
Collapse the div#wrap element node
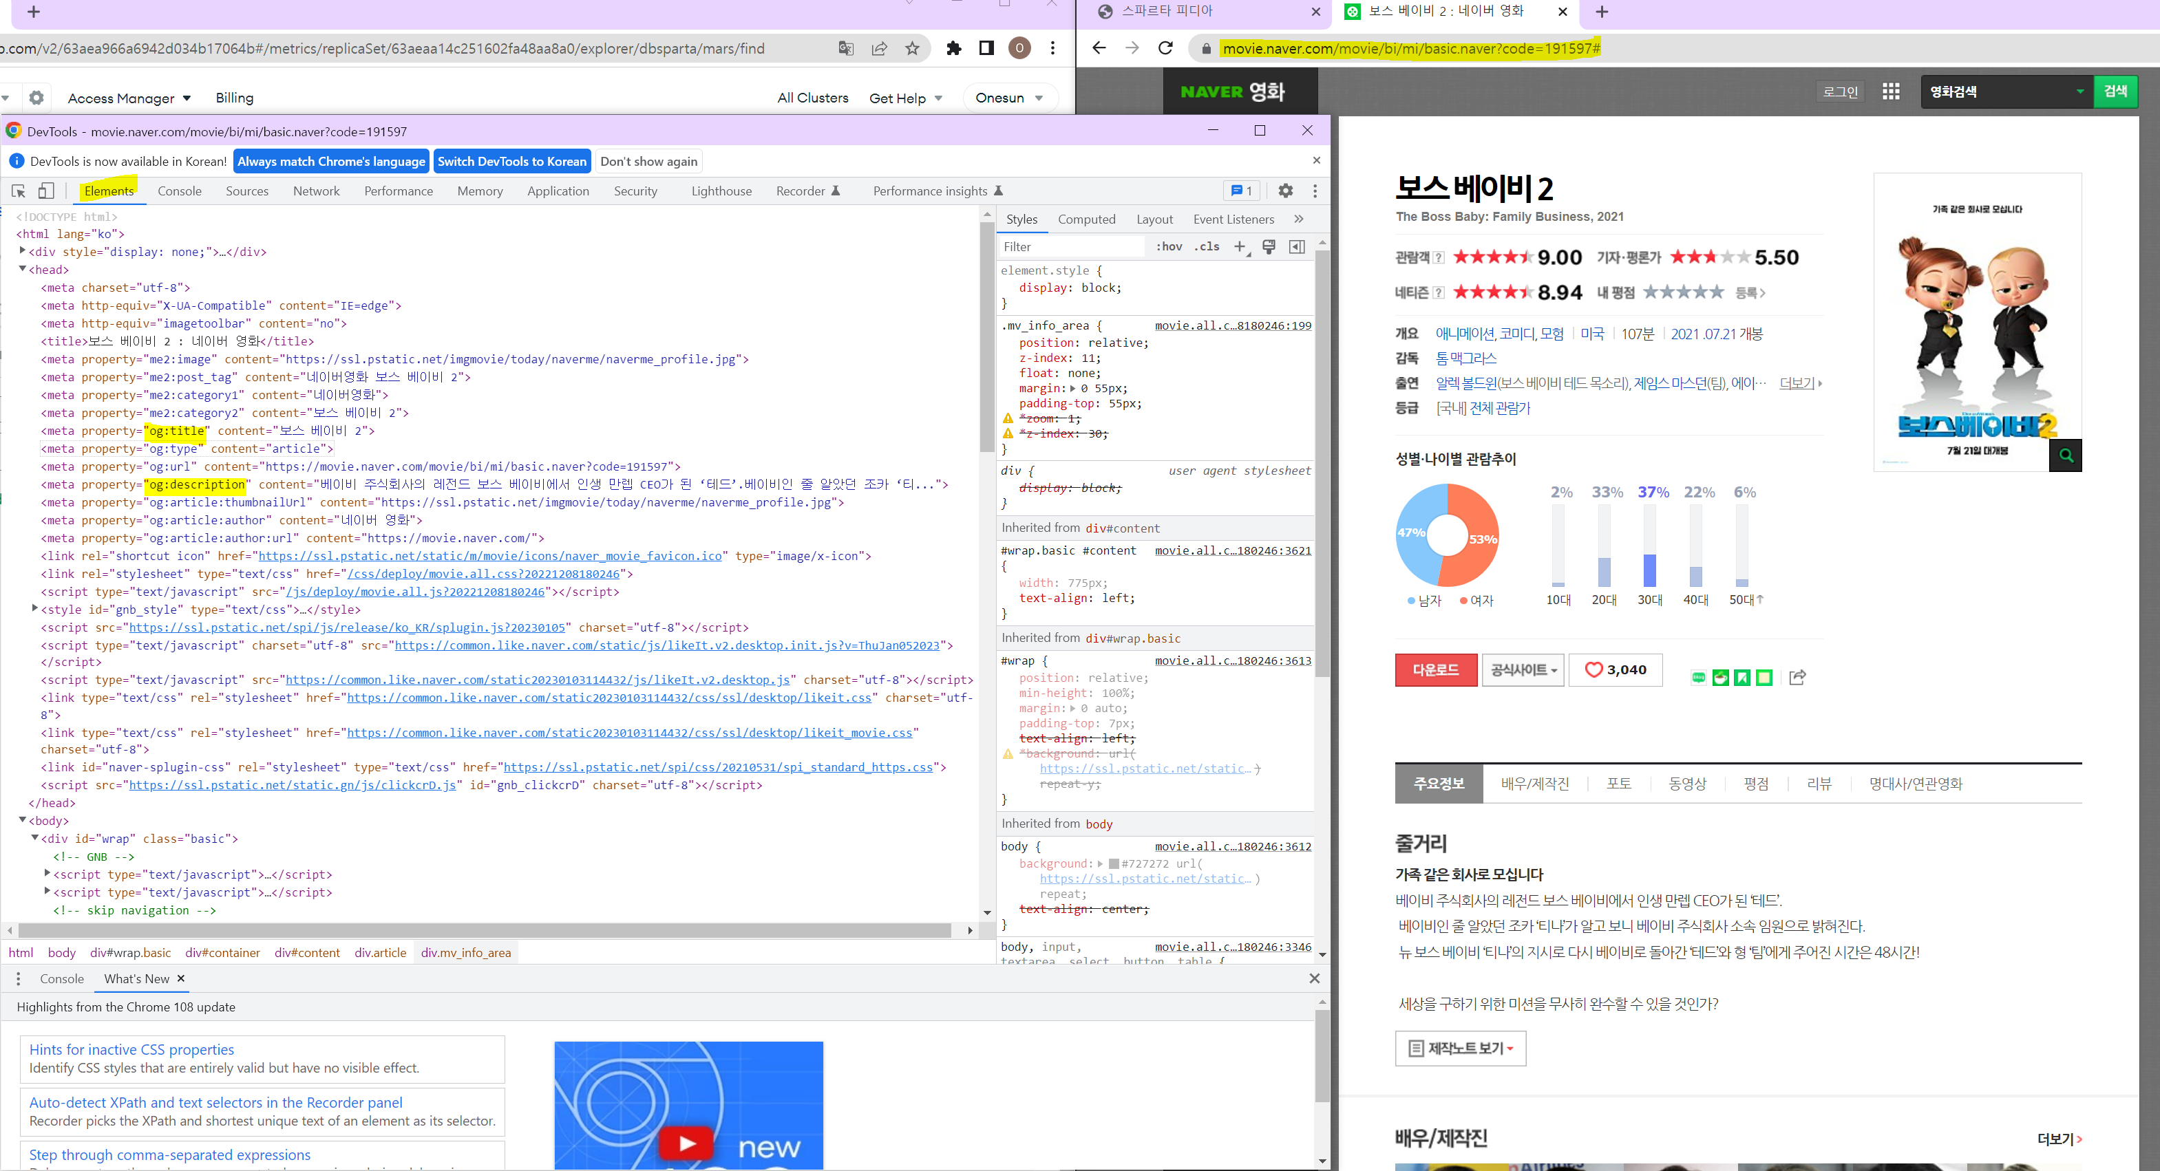[x=34, y=837]
